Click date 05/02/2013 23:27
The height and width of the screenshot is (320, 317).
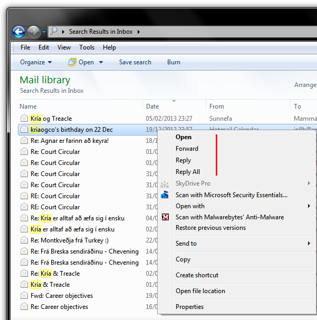click(169, 119)
